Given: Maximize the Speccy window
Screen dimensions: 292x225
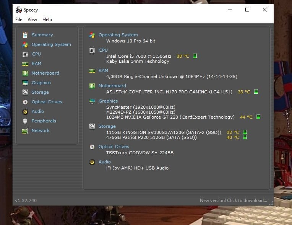Looking at the screenshot, I should 247,10.
